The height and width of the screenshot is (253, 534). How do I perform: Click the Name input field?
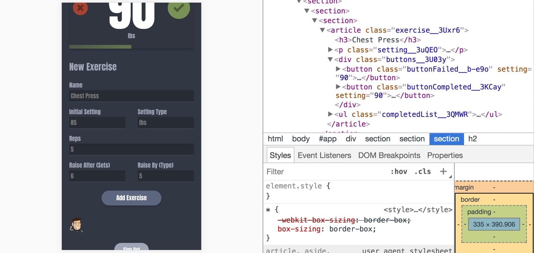131,96
